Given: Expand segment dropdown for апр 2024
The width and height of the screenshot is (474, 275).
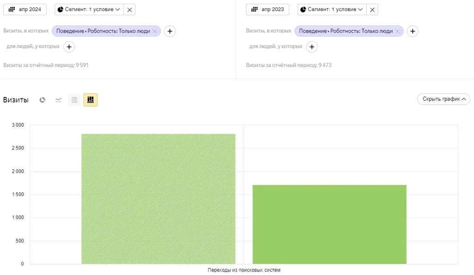Looking at the screenshot, I should click(x=89, y=9).
